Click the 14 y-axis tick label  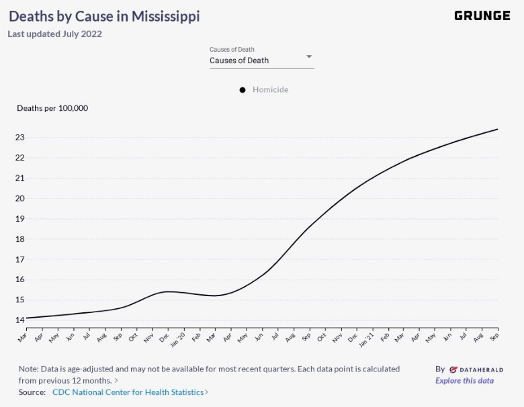point(20,320)
